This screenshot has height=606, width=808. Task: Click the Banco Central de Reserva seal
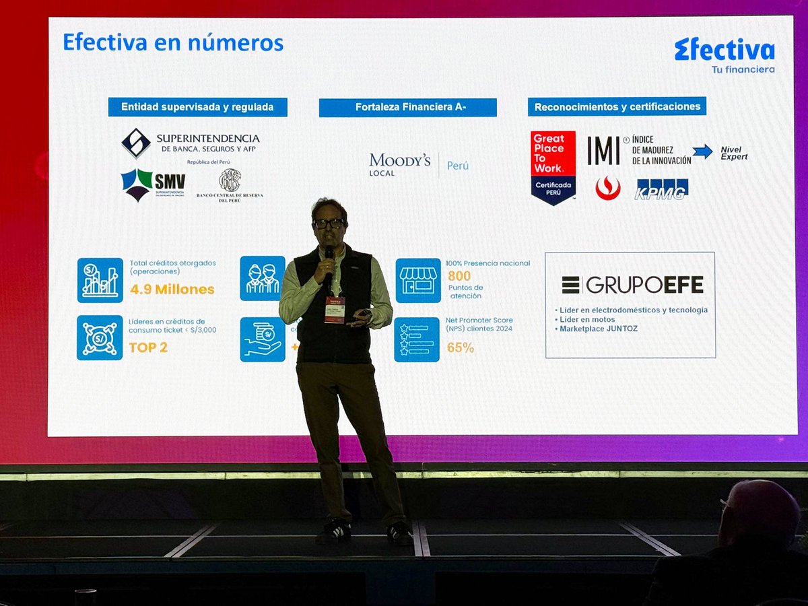click(230, 180)
